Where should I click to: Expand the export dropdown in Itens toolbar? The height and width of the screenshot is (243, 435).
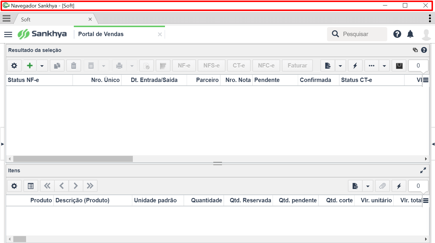click(x=368, y=186)
